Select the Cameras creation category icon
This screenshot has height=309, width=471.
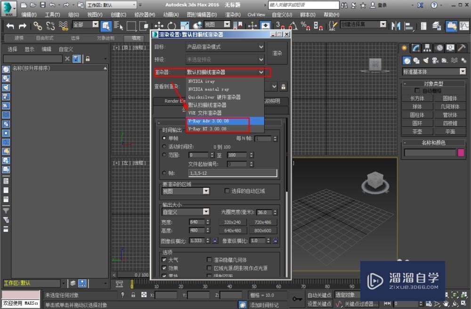click(x=434, y=60)
